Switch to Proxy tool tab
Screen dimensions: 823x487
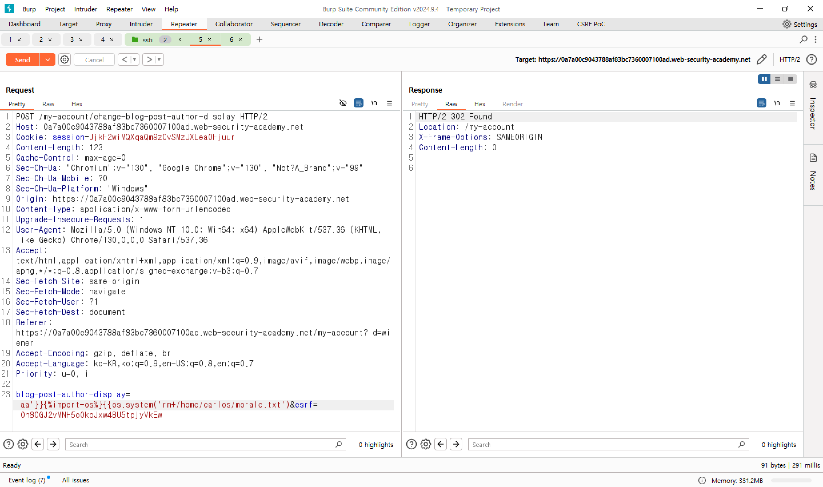click(x=104, y=24)
